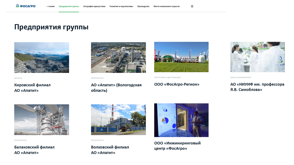Open 'Развитие и перспективы' menu item
Image resolution: width=294 pixels, height=165 pixels.
coord(121,6)
